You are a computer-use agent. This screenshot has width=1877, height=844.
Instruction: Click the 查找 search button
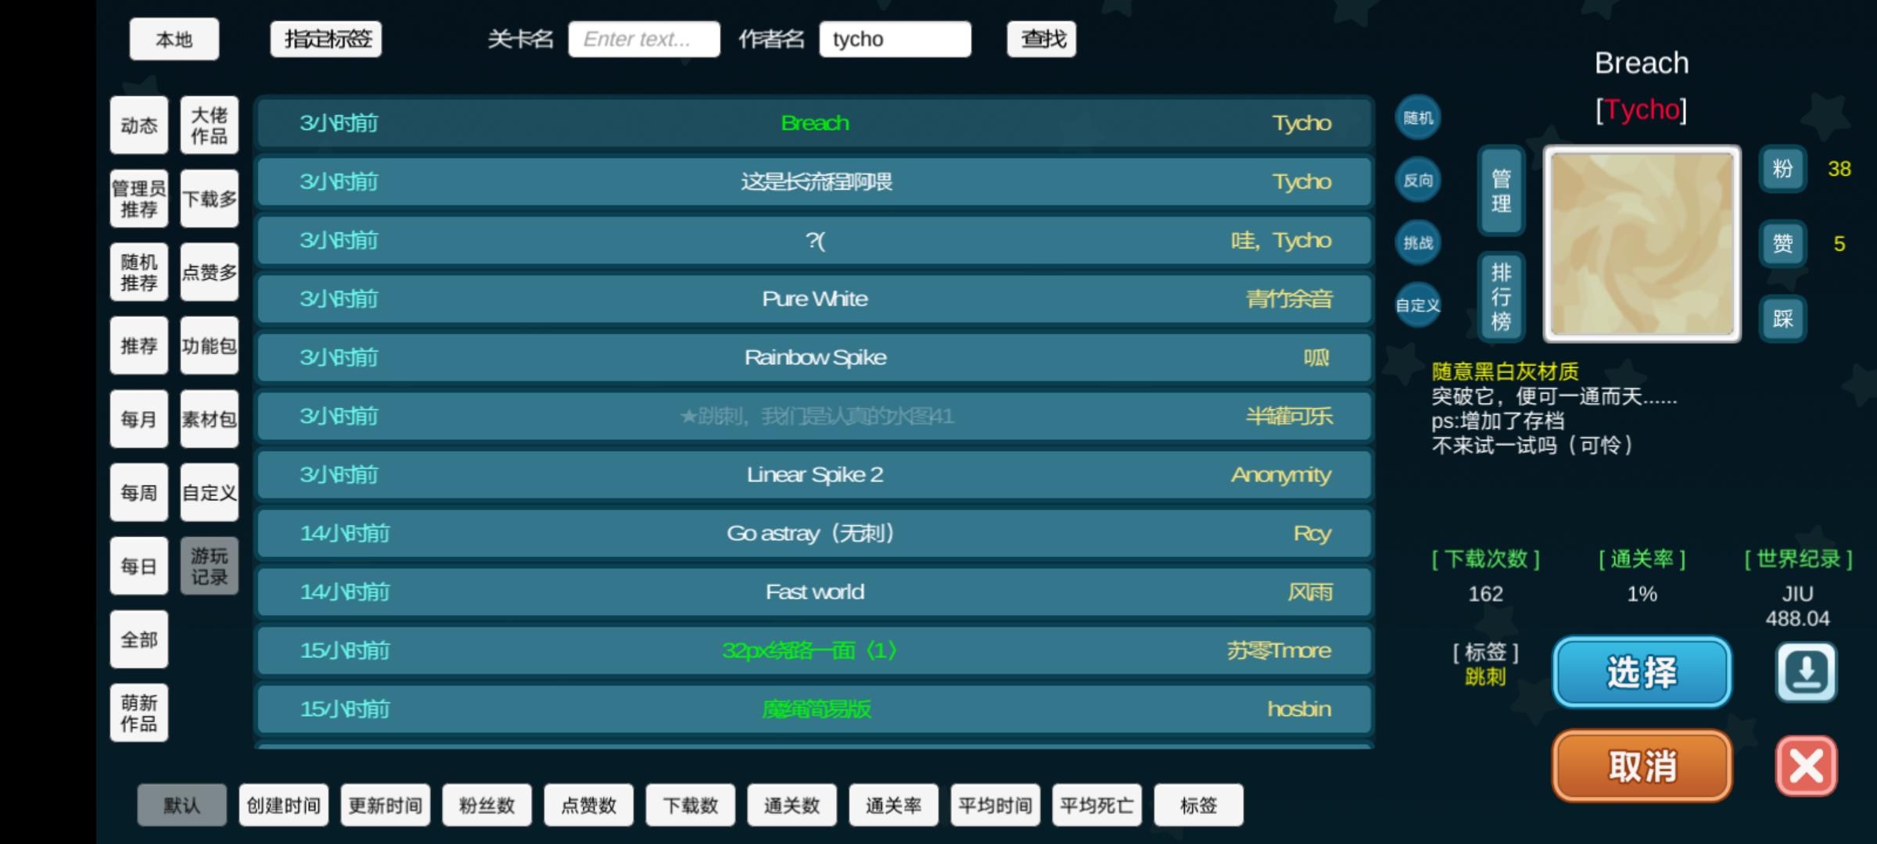[1041, 39]
